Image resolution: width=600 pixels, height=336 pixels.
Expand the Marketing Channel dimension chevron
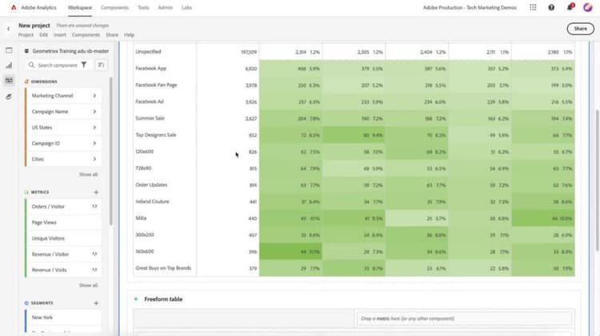point(94,96)
